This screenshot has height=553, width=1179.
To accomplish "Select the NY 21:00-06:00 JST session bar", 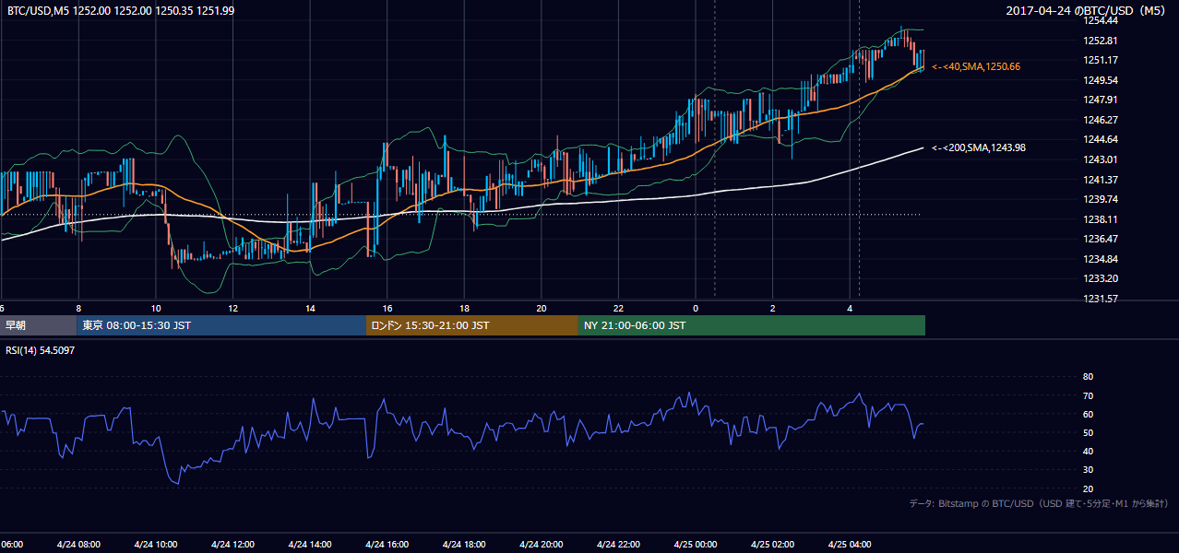I will [752, 325].
